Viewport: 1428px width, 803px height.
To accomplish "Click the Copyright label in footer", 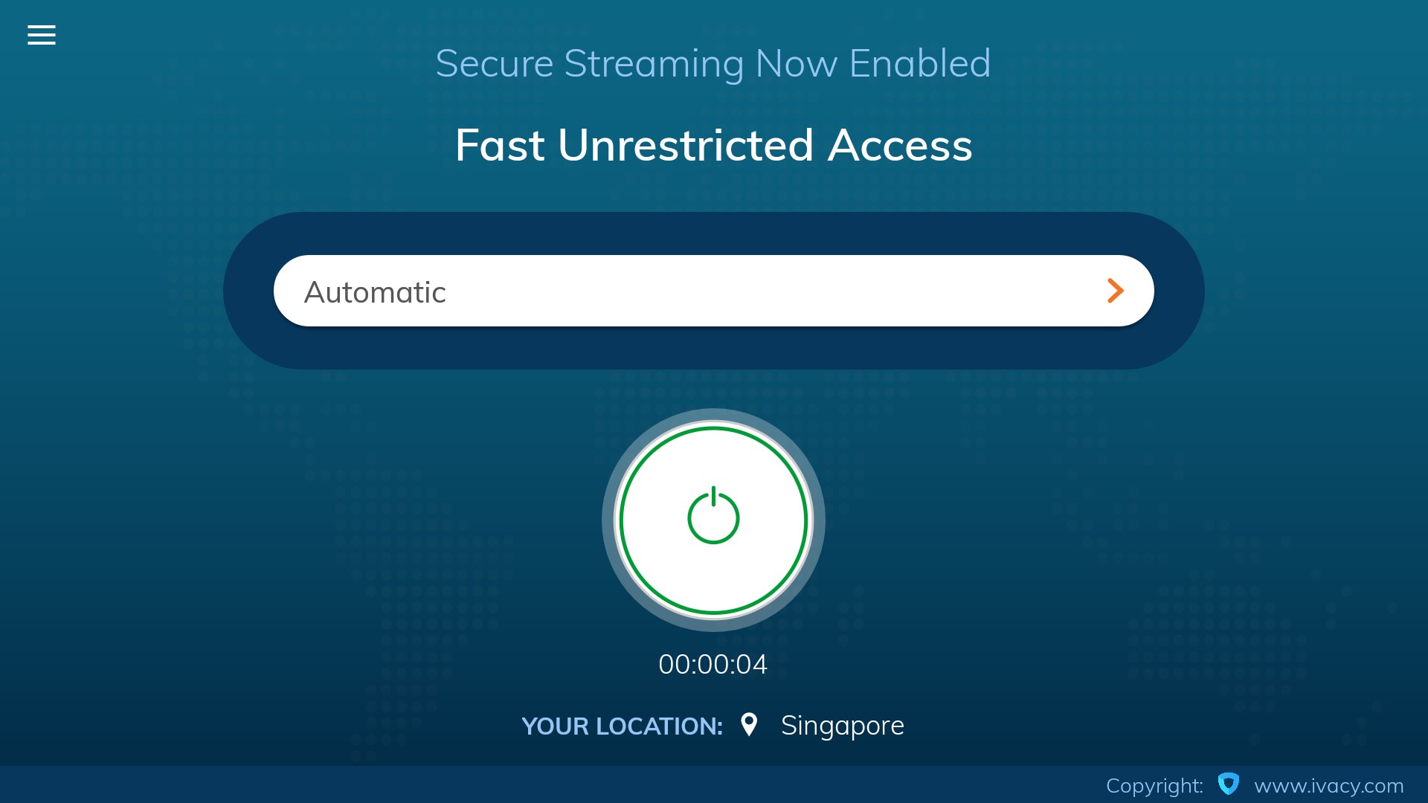I will pos(1154,785).
